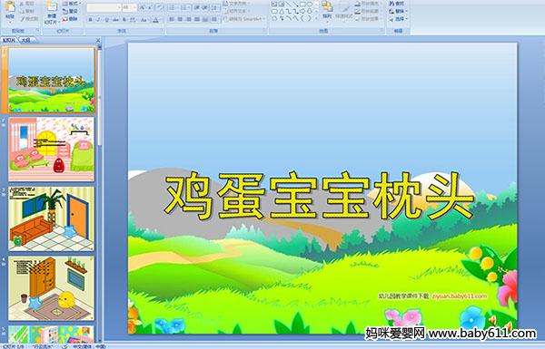Select slide 4 cabinet room thumbnail
The image size is (545, 349).
(x=51, y=288)
